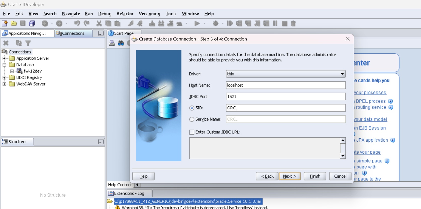Viewport: 421px width, 209px height.
Task: Click the Resume debugger icon
Action: (230, 23)
